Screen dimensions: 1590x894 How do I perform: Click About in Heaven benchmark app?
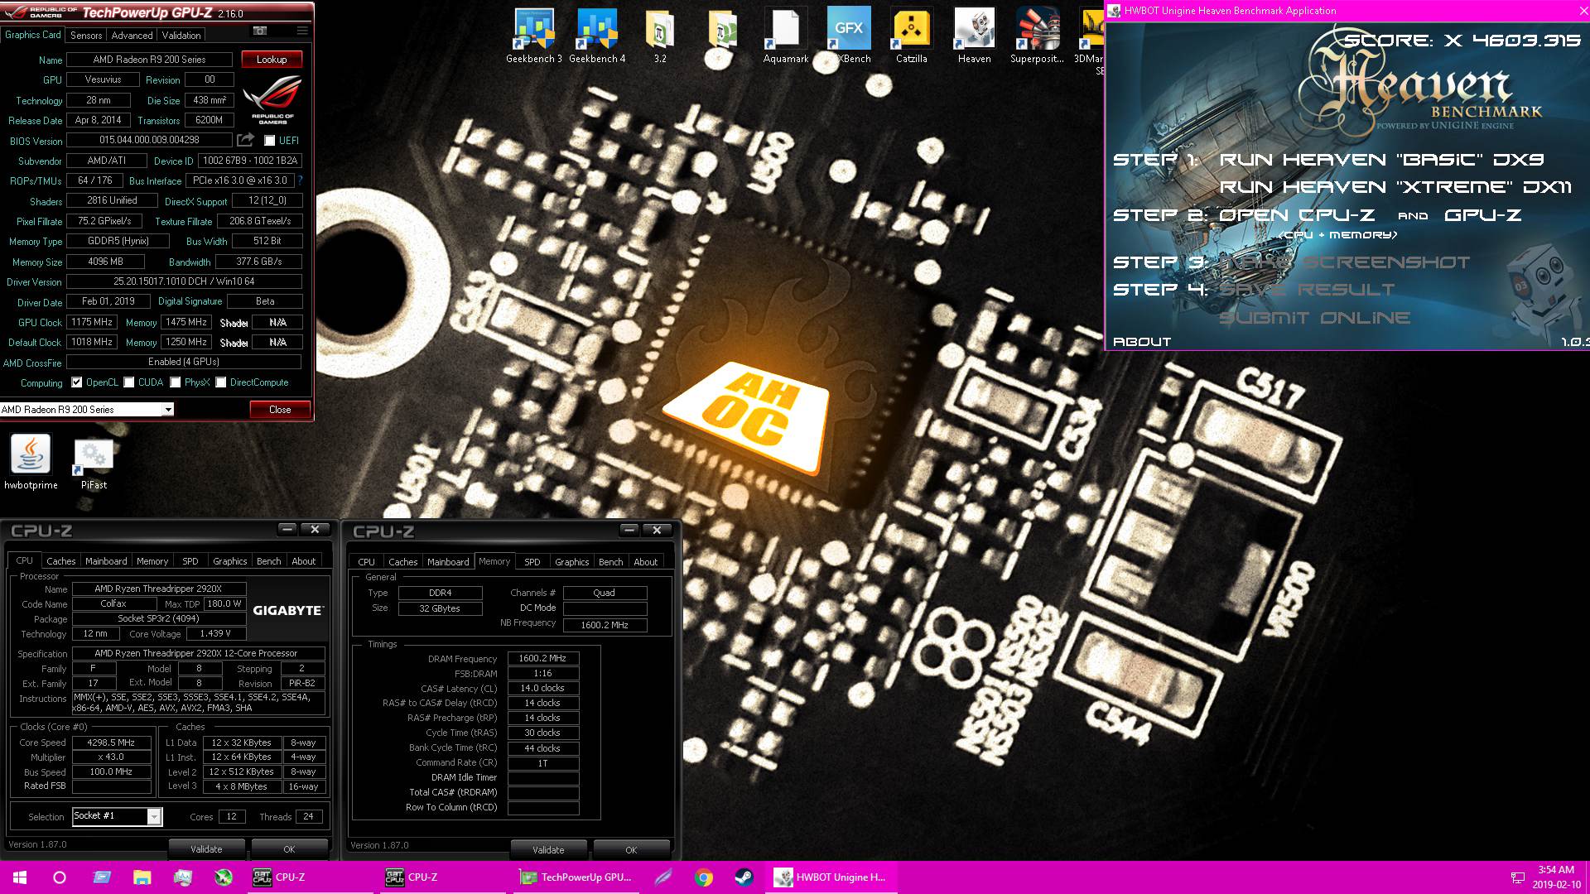pyautogui.click(x=1141, y=342)
